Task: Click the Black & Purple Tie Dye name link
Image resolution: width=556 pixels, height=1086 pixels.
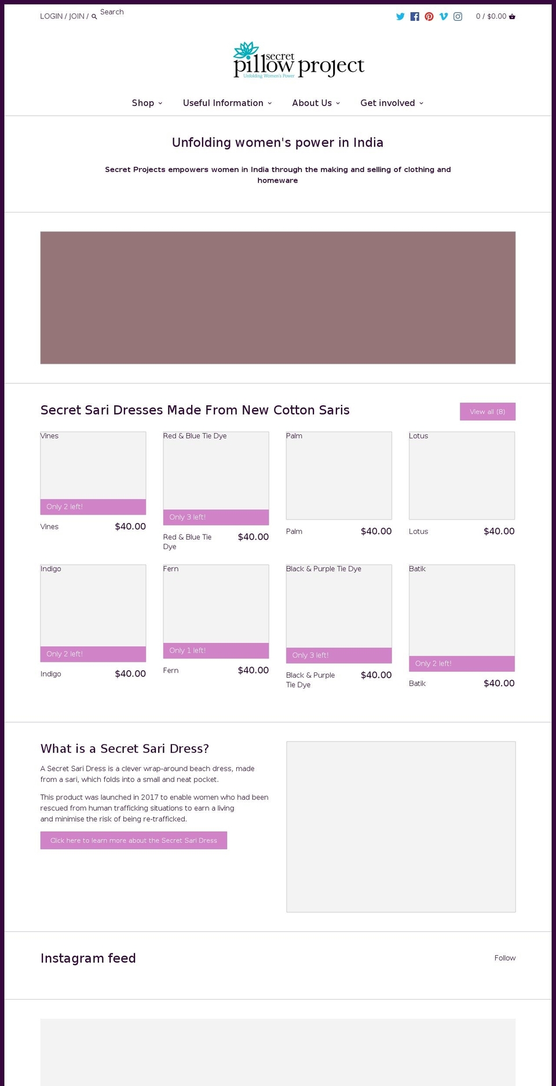Action: tap(310, 679)
